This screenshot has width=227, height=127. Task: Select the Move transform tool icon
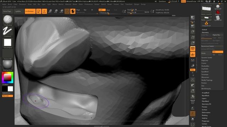point(50,11)
